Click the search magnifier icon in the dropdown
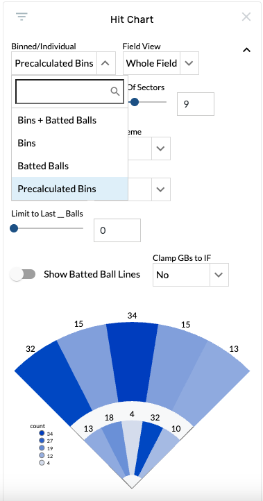 [x=115, y=92]
